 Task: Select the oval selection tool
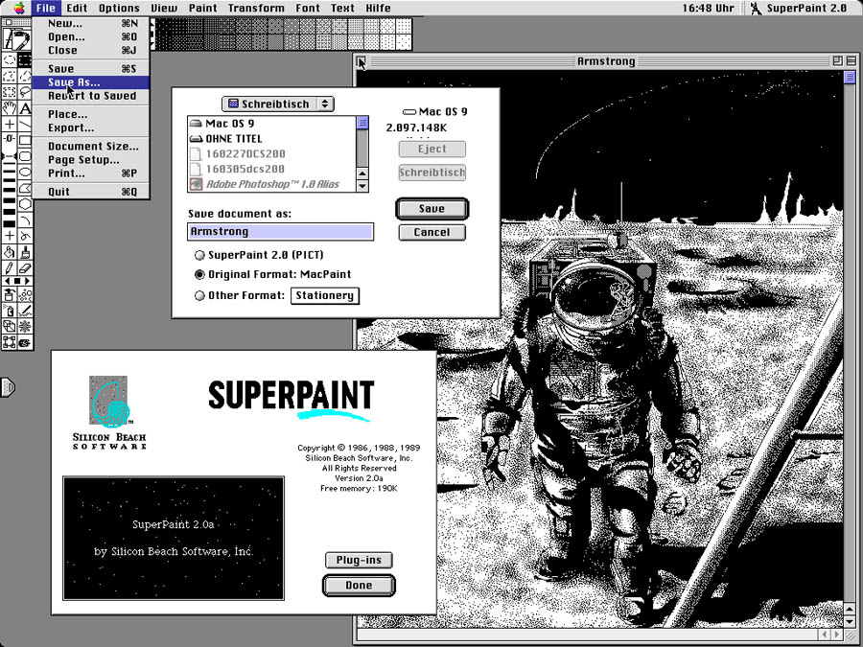coord(9,59)
